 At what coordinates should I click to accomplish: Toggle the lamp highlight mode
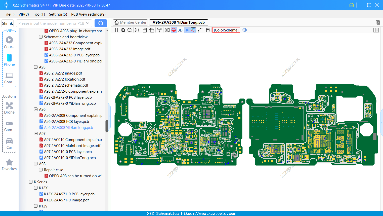174,30
